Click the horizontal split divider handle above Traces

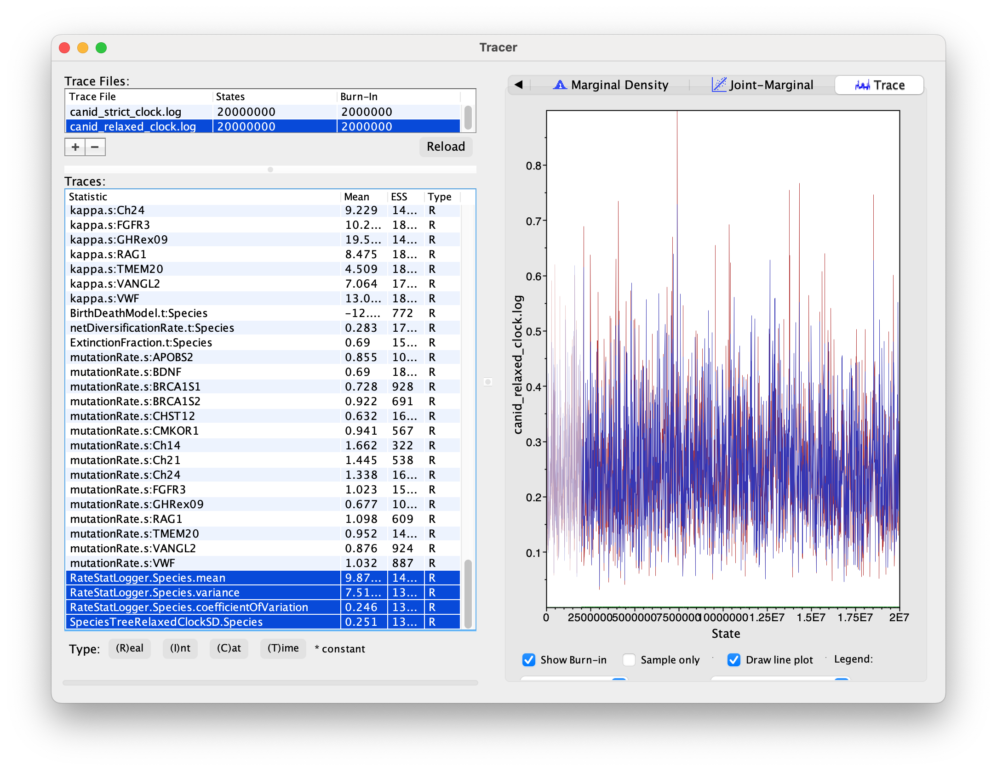[270, 170]
